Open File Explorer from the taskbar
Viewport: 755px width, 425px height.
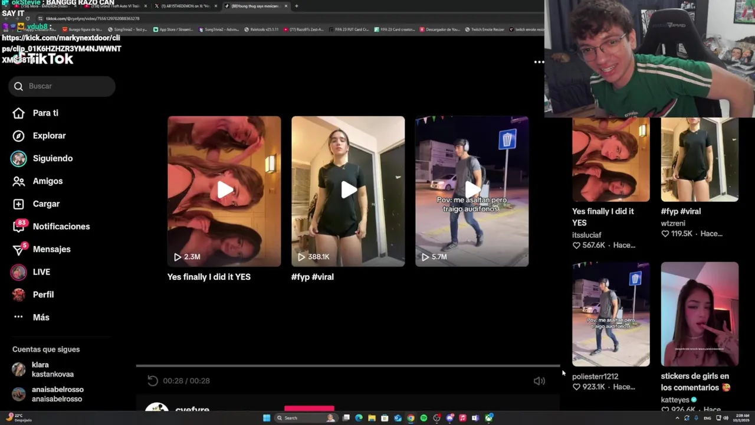[x=372, y=418]
